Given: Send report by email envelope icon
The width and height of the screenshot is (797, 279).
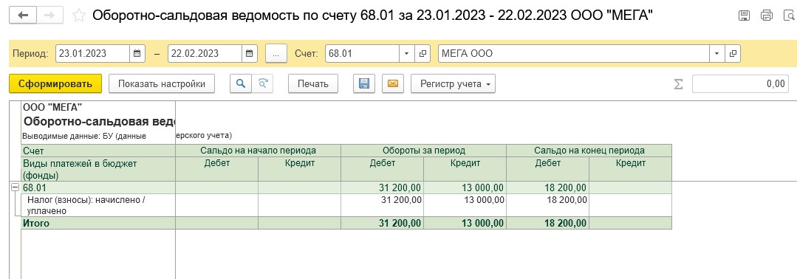Looking at the screenshot, I should point(392,84).
